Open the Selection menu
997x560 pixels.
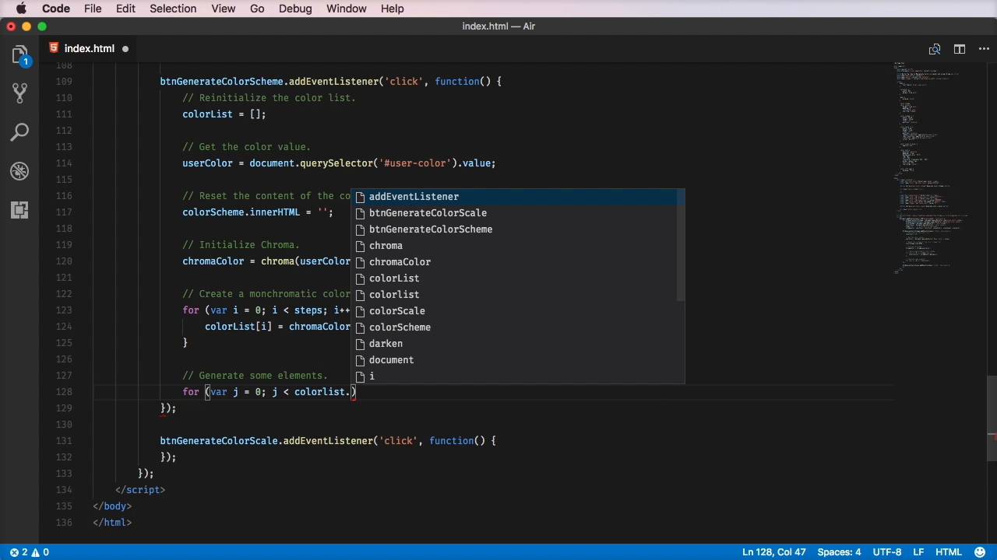(173, 9)
